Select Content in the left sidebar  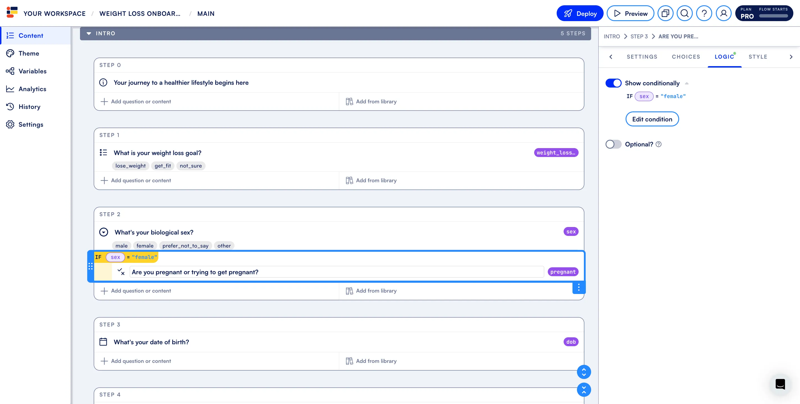coord(36,35)
